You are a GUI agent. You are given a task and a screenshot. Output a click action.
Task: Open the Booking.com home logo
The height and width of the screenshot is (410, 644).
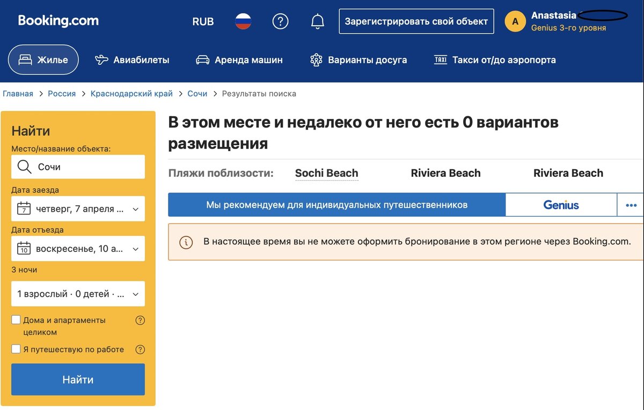(x=58, y=21)
